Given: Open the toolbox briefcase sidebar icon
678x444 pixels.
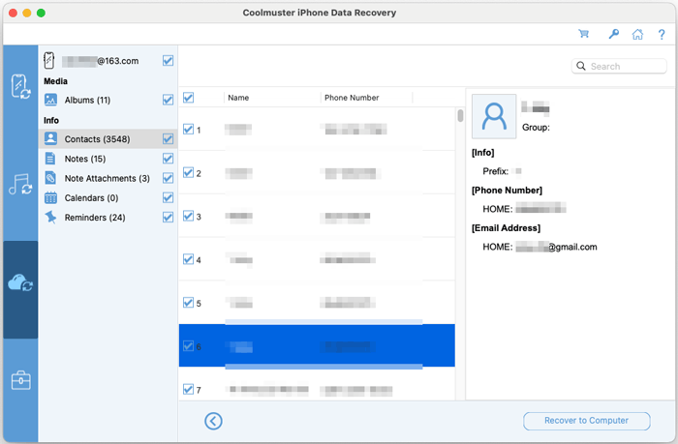Looking at the screenshot, I should click(20, 380).
